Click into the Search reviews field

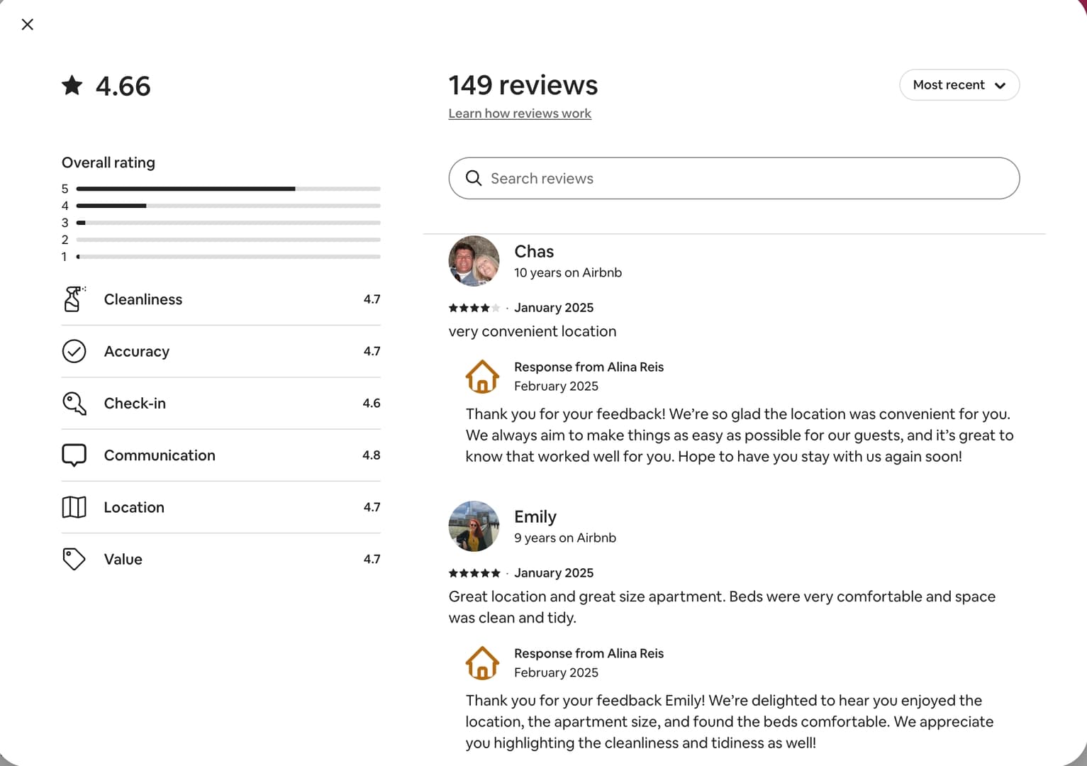coord(734,178)
